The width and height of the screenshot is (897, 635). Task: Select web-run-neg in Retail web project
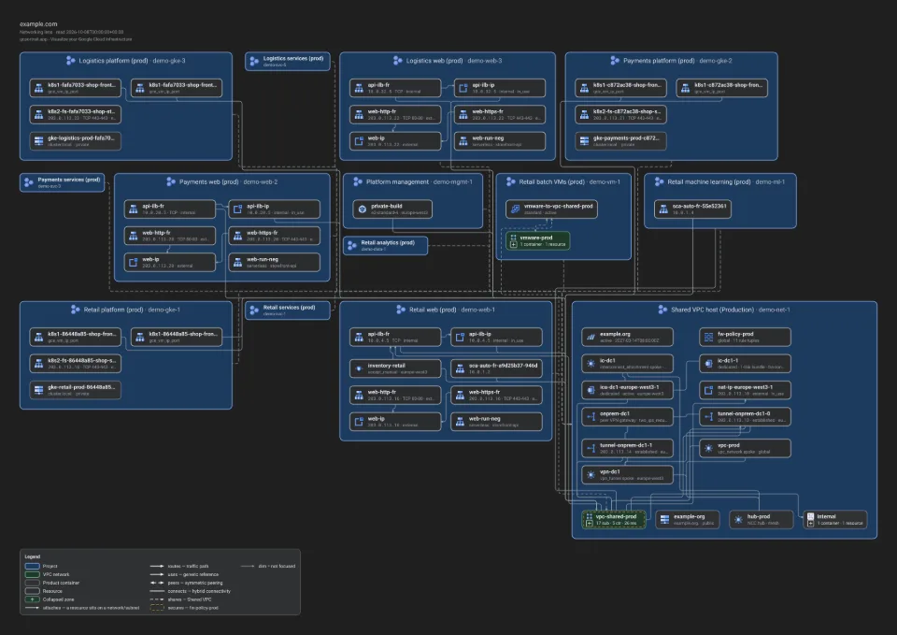coord(496,422)
